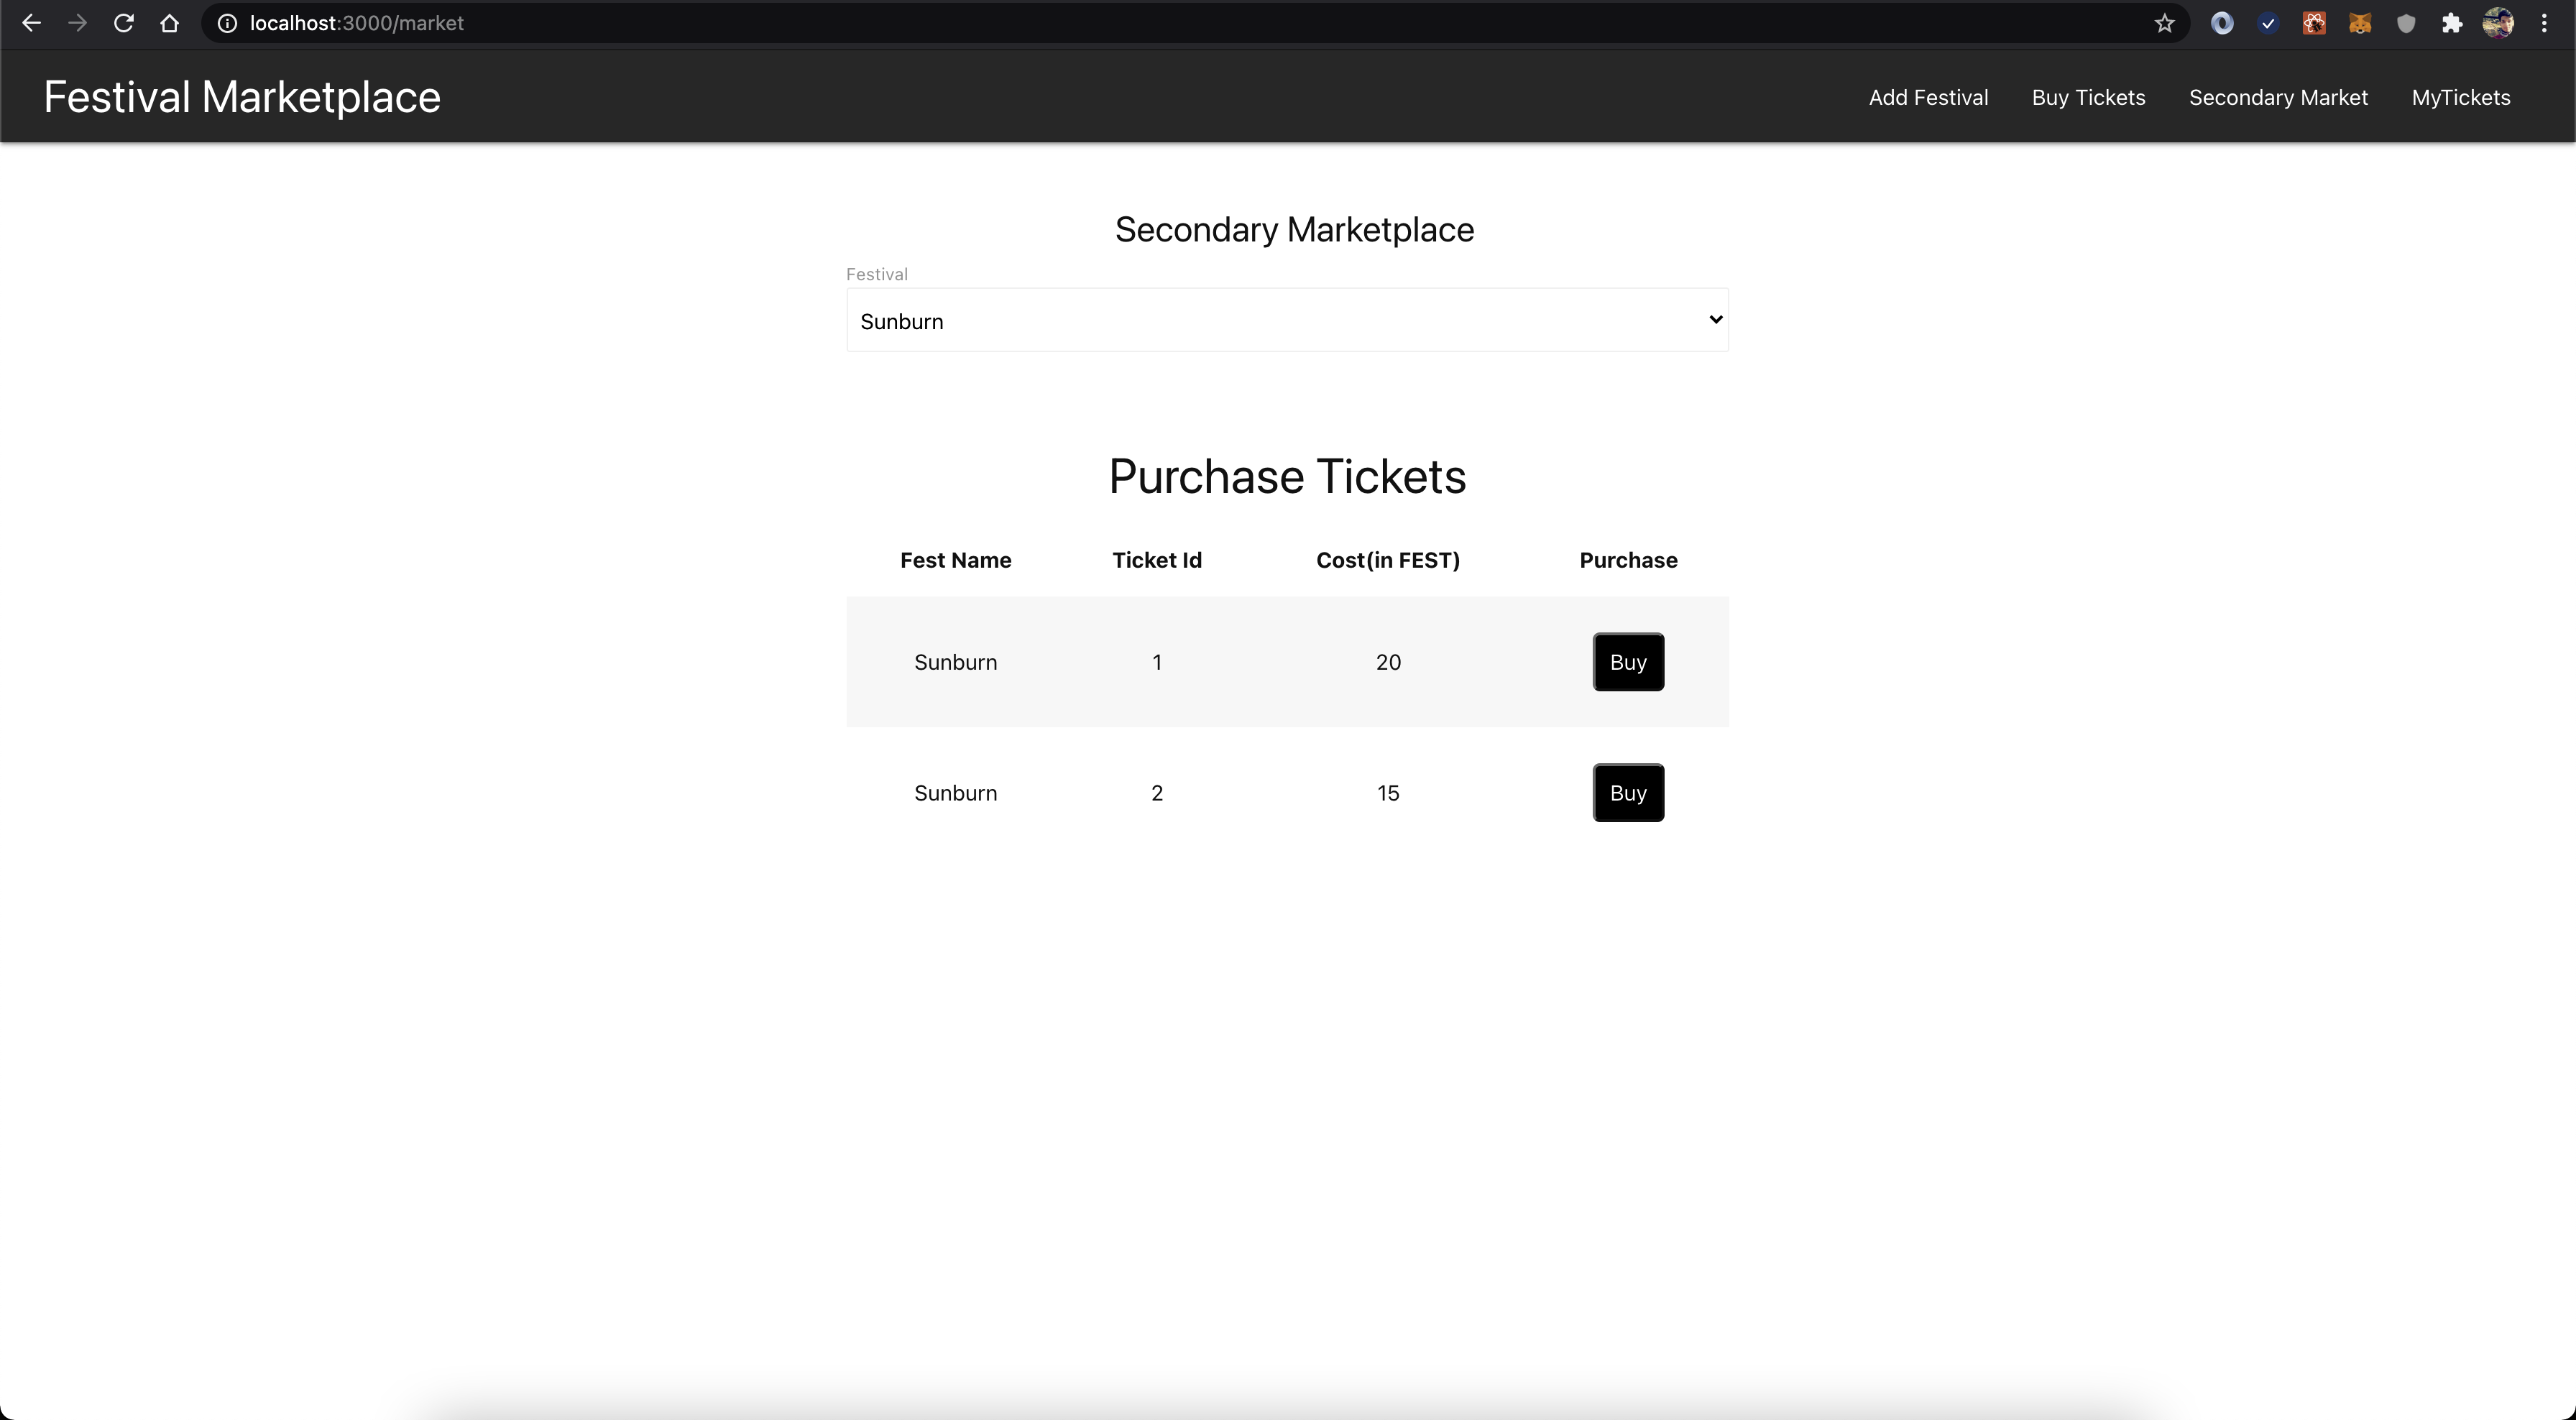The width and height of the screenshot is (2576, 1420).
Task: Click the blue checkmark extension icon
Action: coord(2268,23)
